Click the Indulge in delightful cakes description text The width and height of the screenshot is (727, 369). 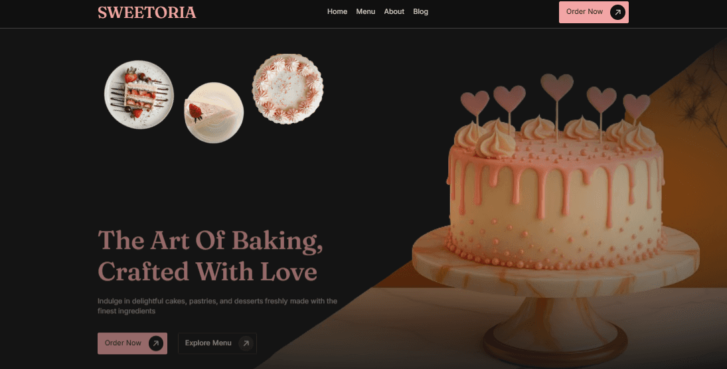pos(217,306)
